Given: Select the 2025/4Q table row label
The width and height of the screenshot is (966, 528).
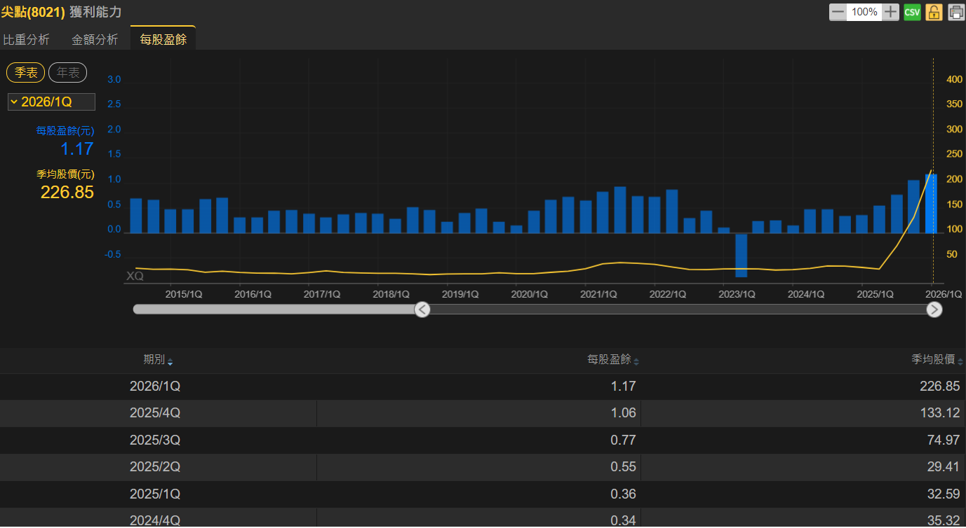Looking at the screenshot, I should pos(155,413).
